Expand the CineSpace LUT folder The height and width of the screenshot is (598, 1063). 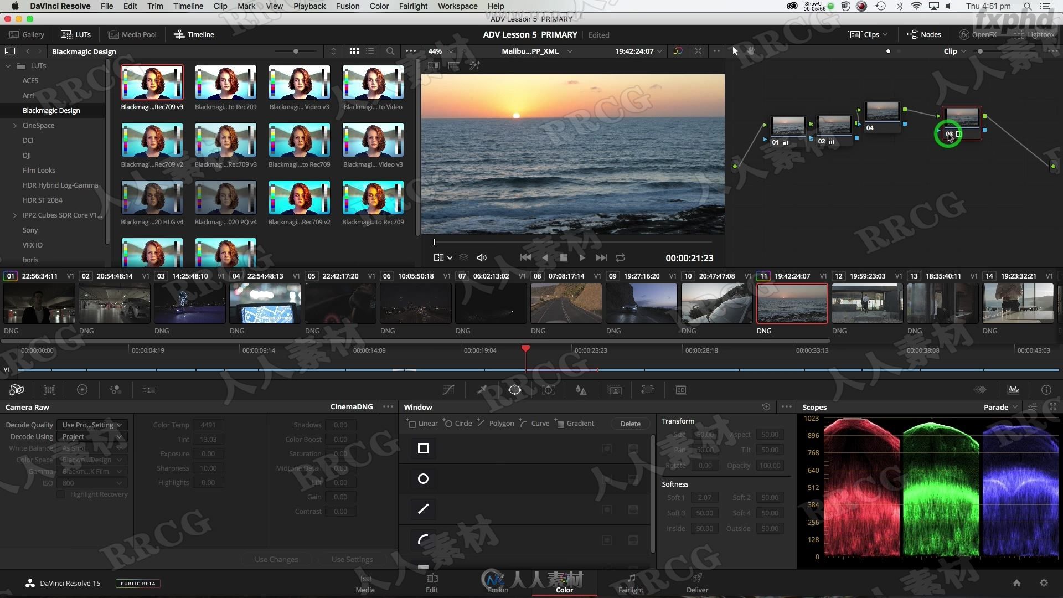pos(15,126)
